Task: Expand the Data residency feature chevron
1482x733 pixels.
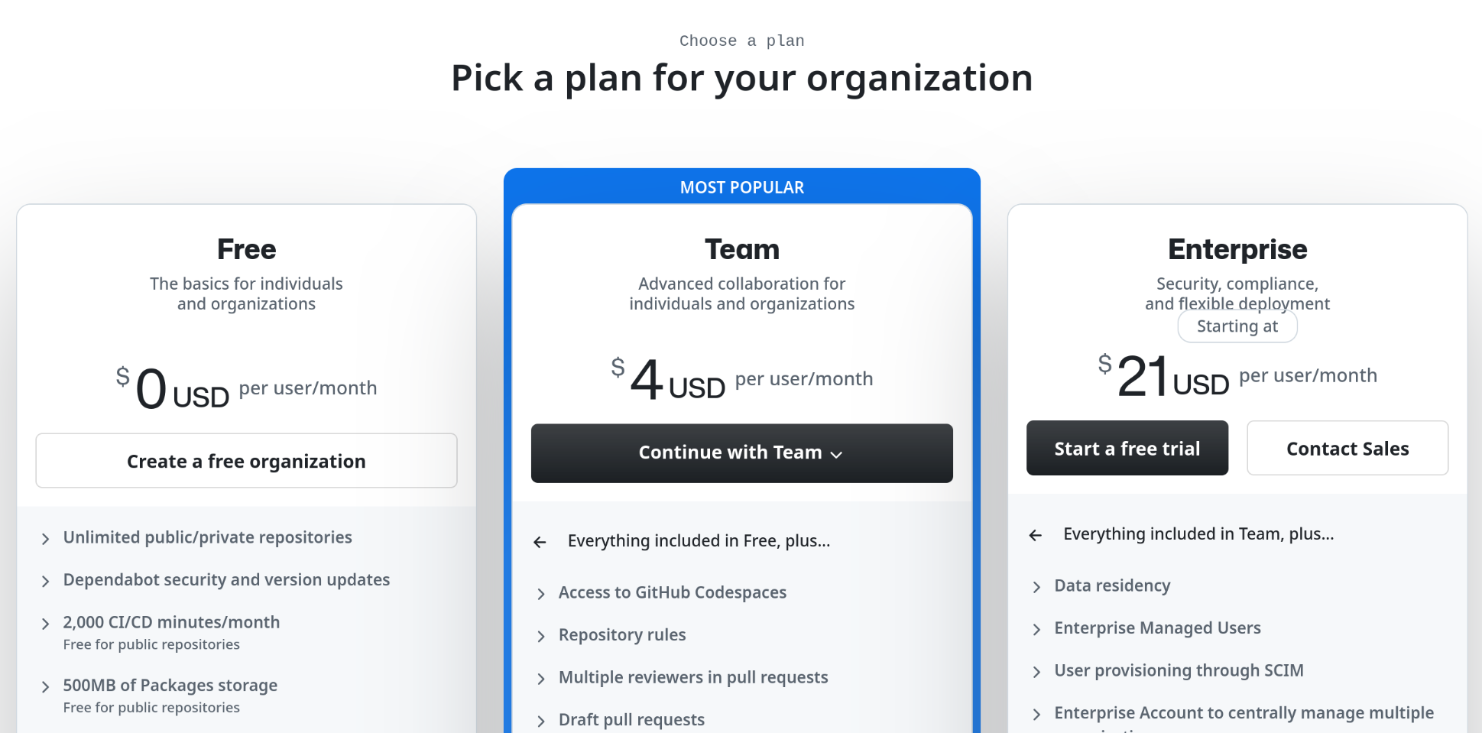Action: 1036,586
